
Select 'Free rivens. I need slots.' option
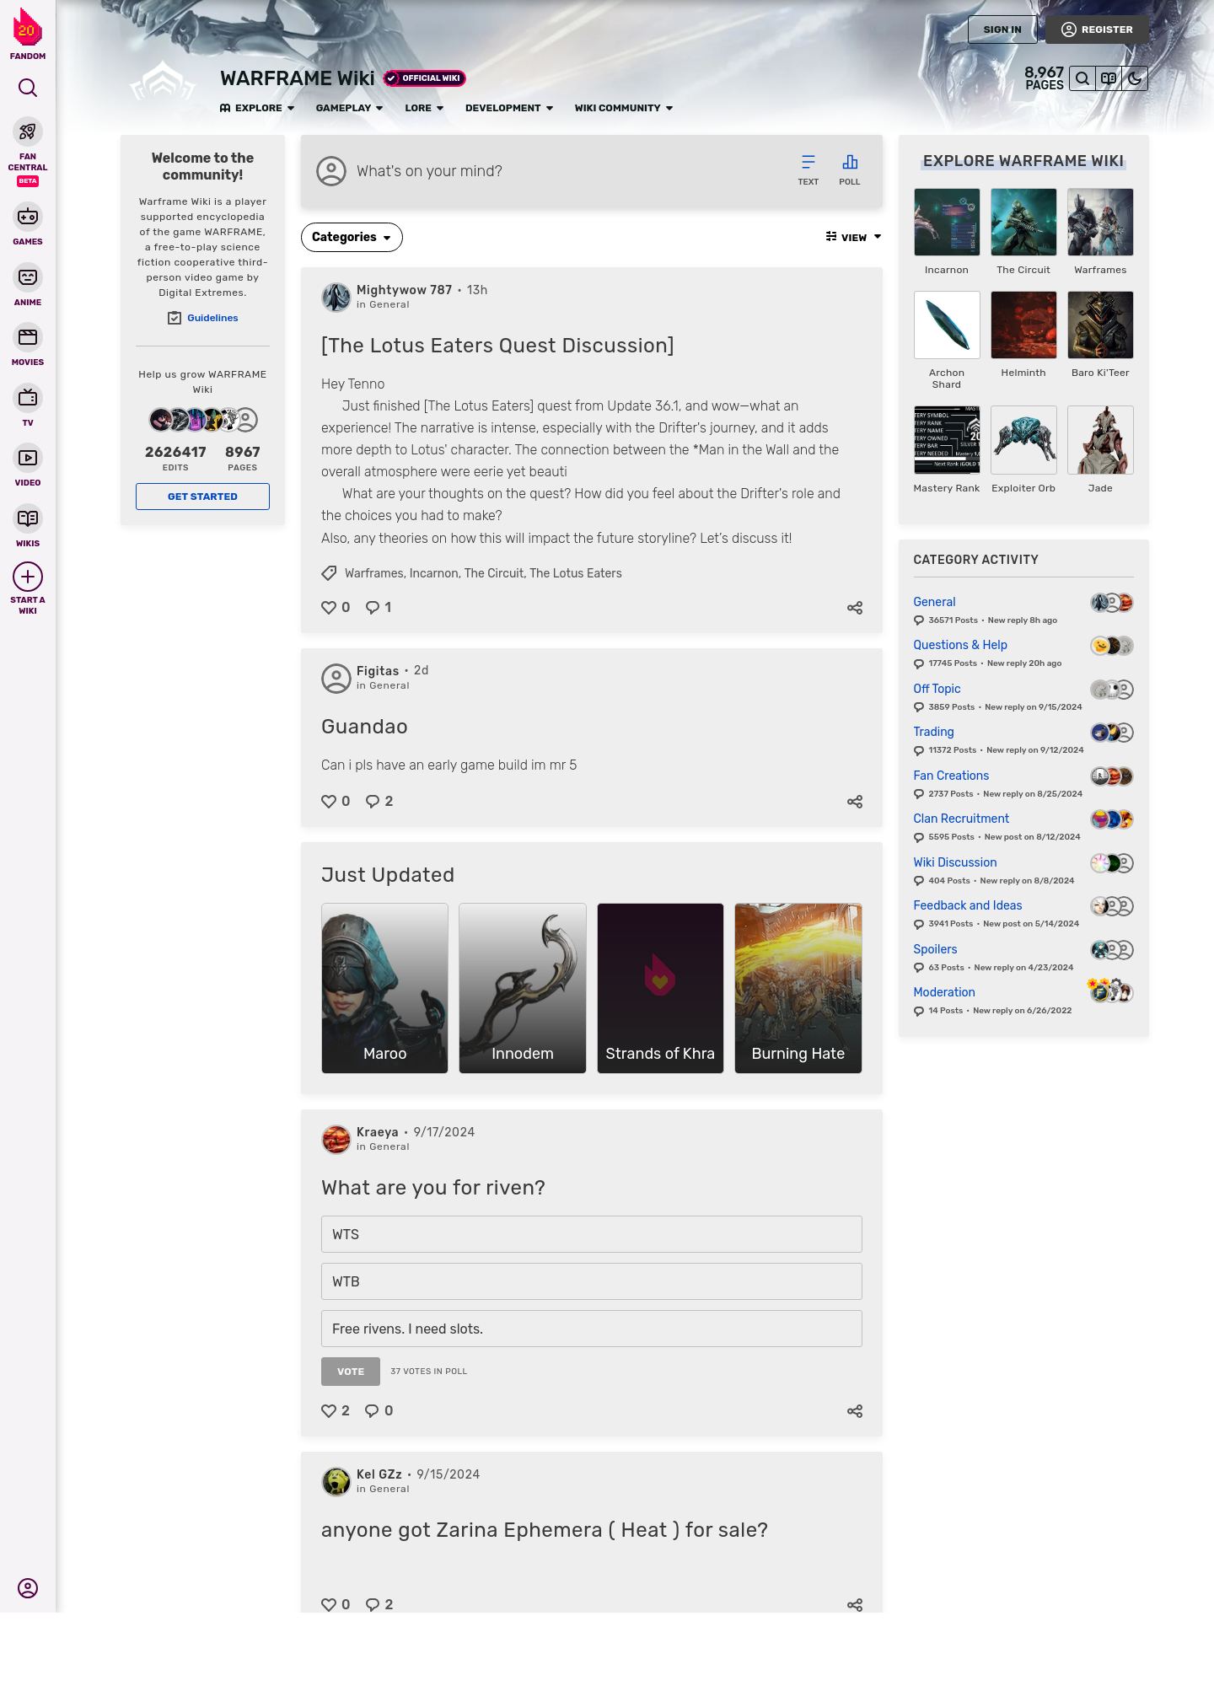[x=592, y=1329]
